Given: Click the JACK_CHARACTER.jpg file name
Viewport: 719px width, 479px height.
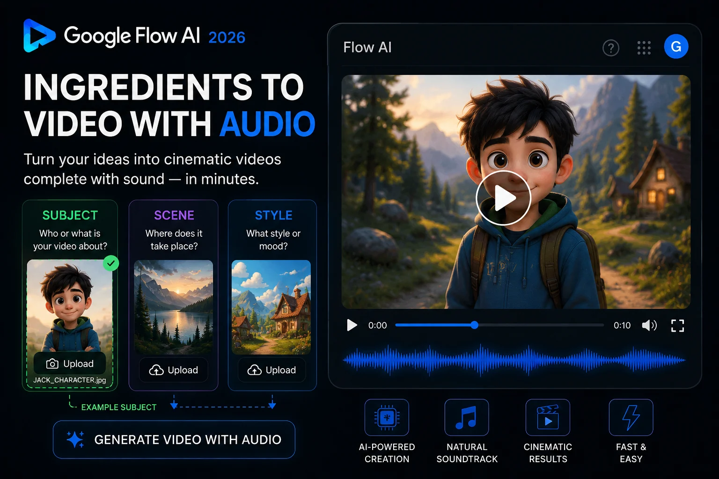Looking at the screenshot, I should tap(70, 380).
